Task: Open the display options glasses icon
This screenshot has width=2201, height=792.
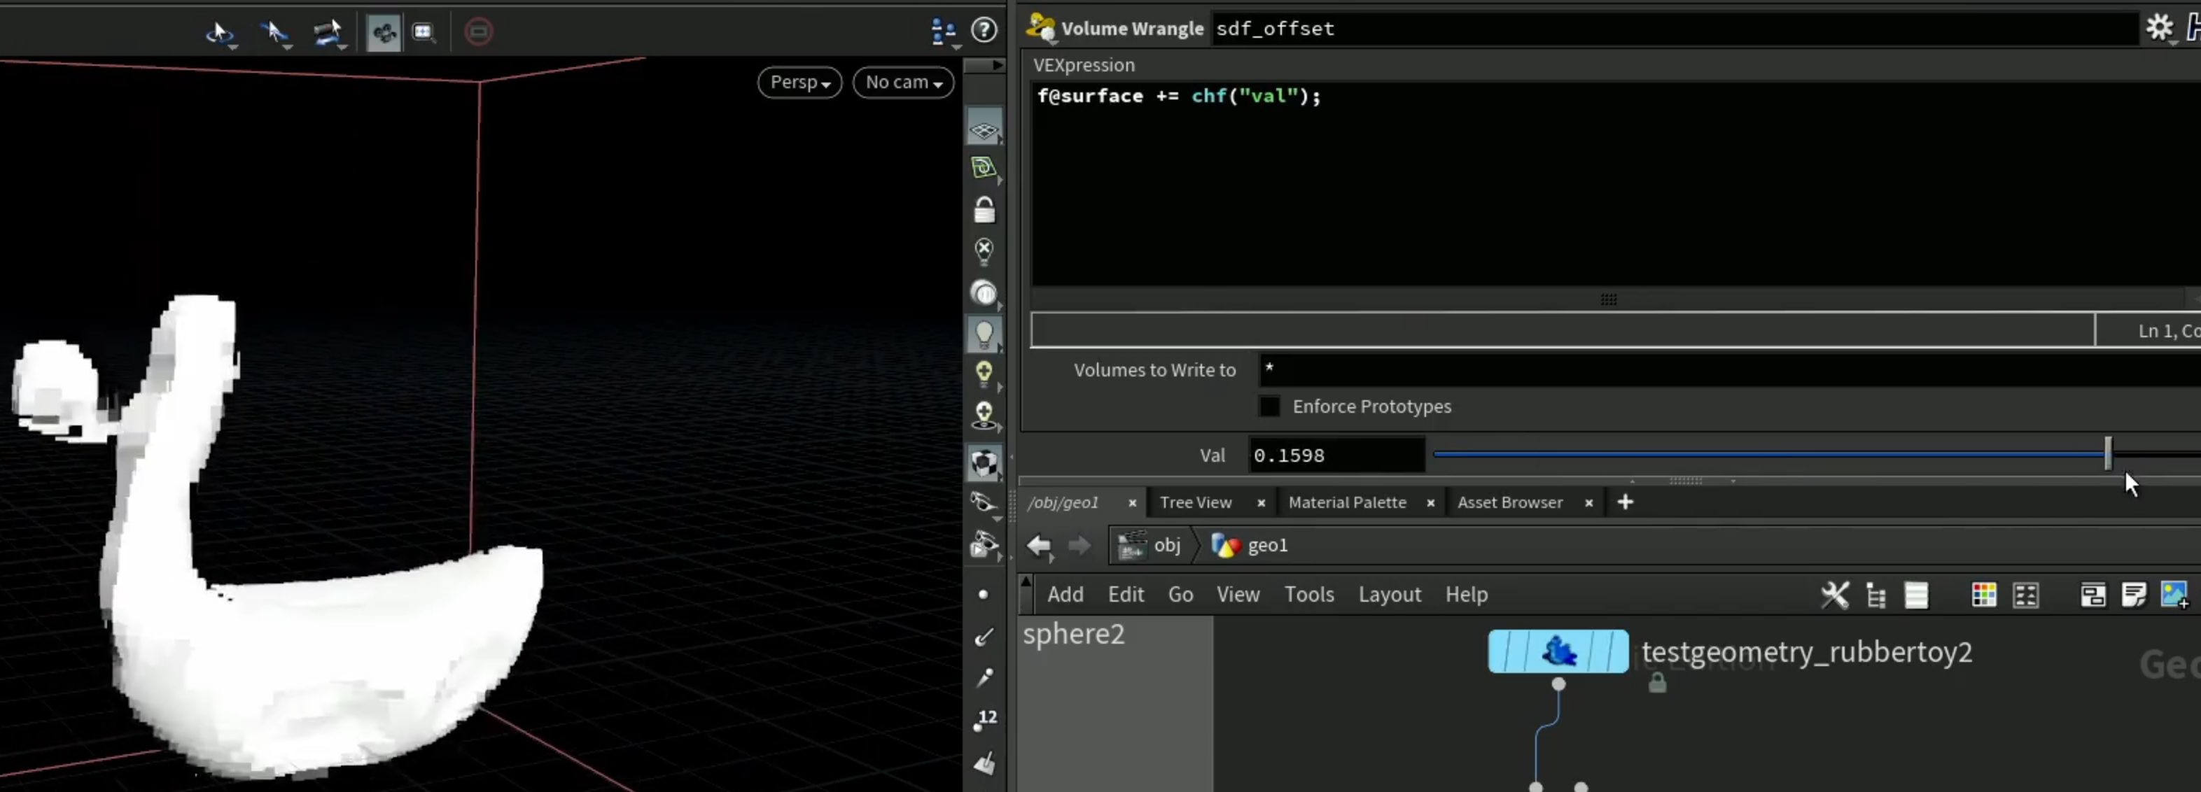Action: tap(984, 502)
